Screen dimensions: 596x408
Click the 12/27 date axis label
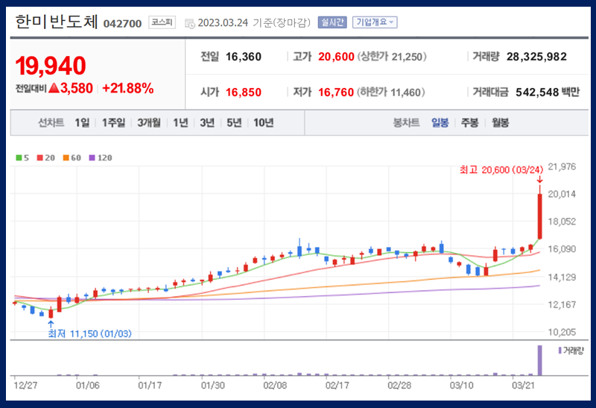[25, 386]
